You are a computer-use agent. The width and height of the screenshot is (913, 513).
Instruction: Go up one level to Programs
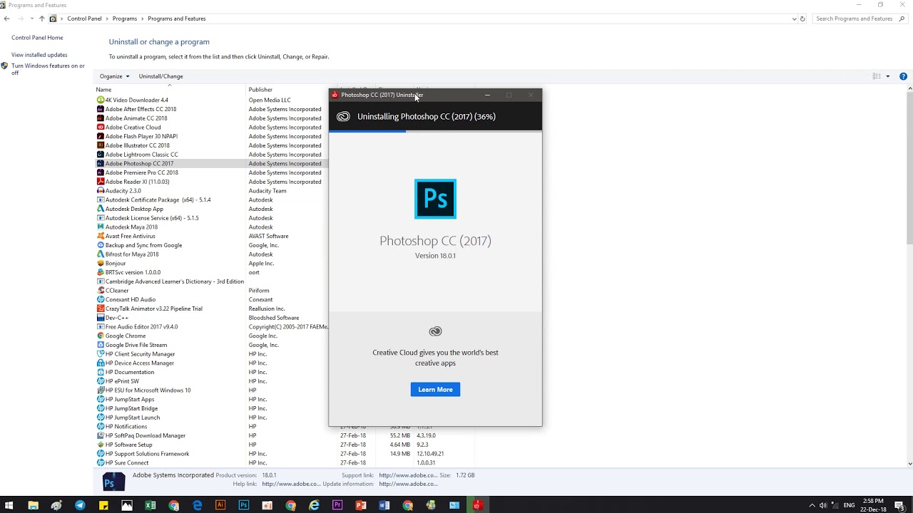[41, 19]
